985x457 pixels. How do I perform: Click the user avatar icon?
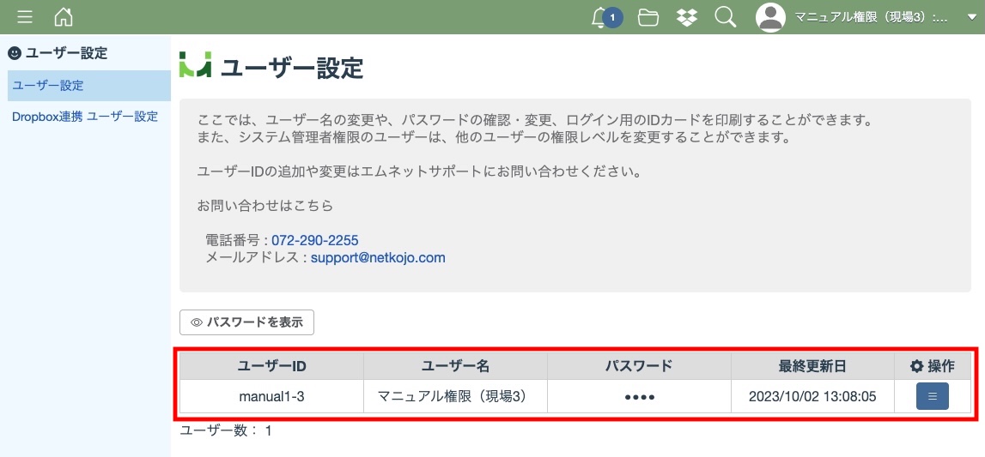click(x=770, y=17)
